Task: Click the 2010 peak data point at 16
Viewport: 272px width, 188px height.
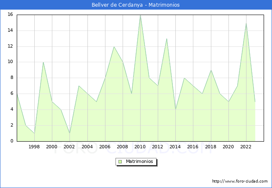Action: click(140, 15)
